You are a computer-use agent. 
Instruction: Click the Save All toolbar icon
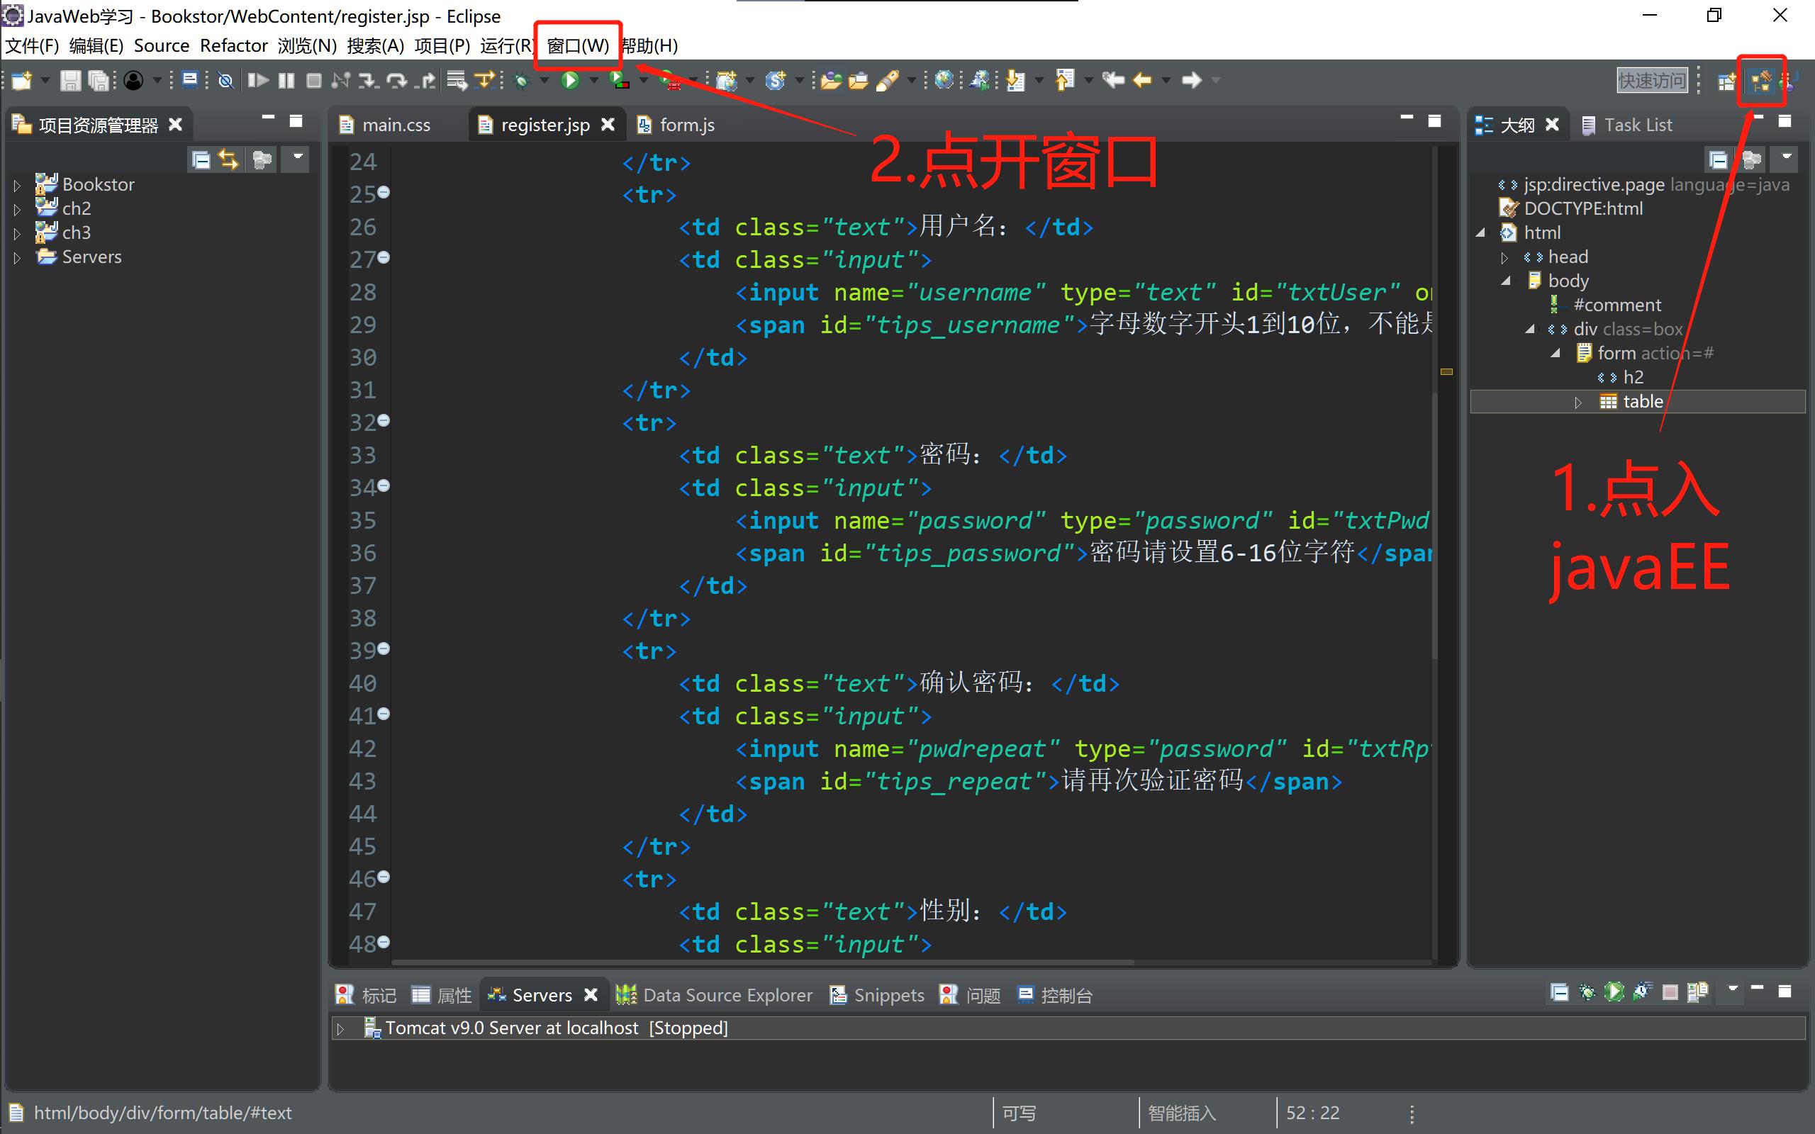(99, 80)
